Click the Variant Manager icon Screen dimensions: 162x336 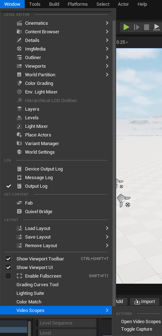[x=19, y=143]
